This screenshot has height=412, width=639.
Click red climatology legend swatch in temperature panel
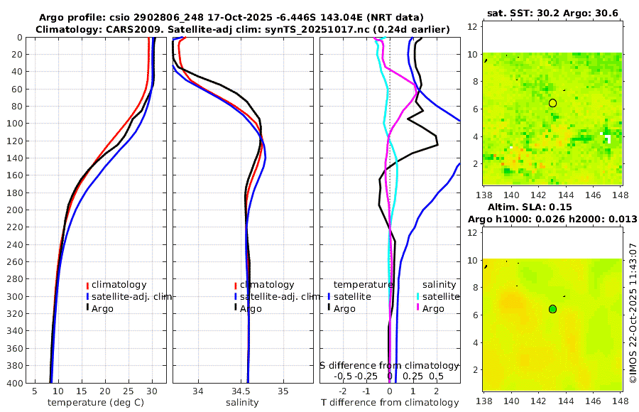(87, 286)
